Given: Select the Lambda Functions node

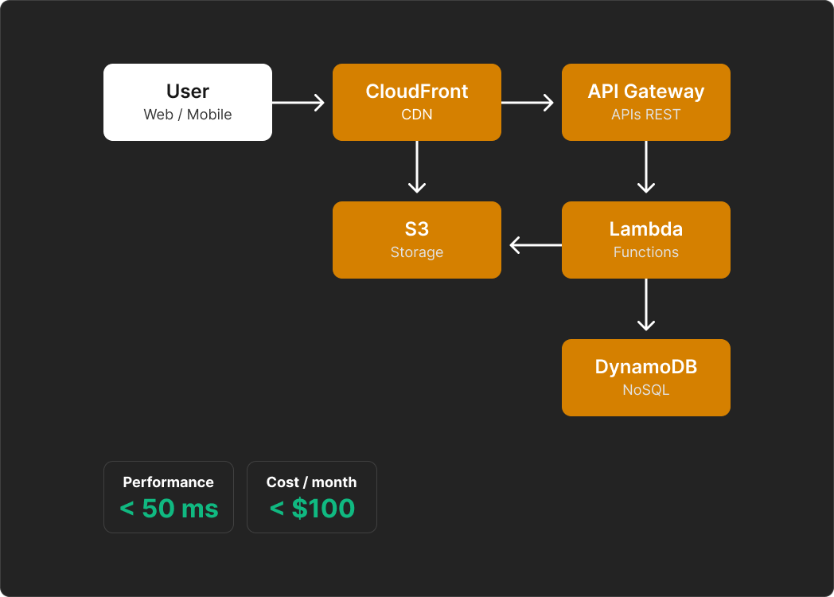Looking at the screenshot, I should [645, 240].
